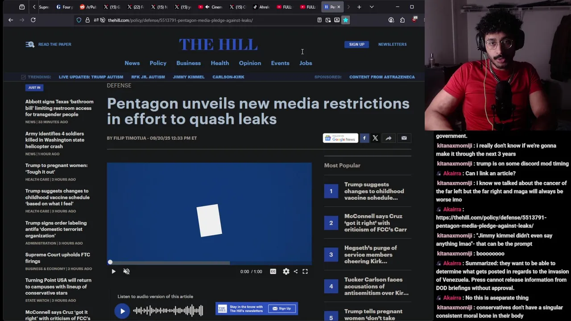This screenshot has width=571, height=321.
Task: Open Abbott signs Texas bathroom bill story
Action: (59, 108)
